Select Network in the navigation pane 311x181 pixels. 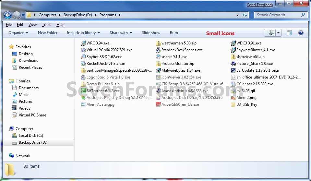click(x=23, y=156)
